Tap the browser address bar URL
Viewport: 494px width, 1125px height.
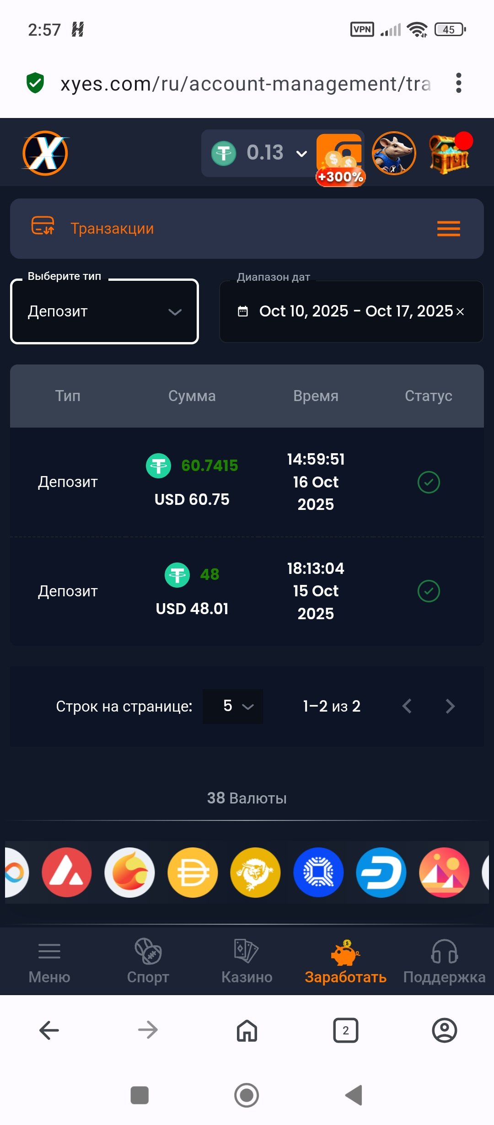tap(246, 84)
